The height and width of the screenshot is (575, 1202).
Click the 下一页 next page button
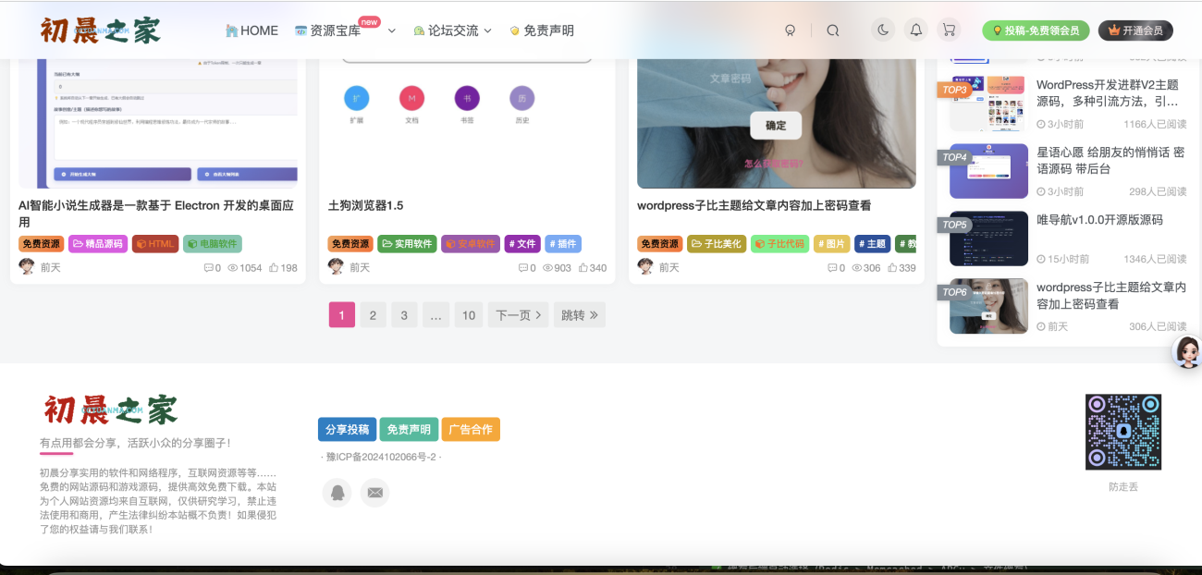click(x=518, y=315)
